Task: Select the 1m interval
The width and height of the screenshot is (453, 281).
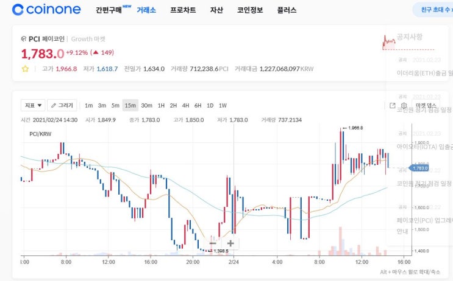Action: [x=88, y=105]
